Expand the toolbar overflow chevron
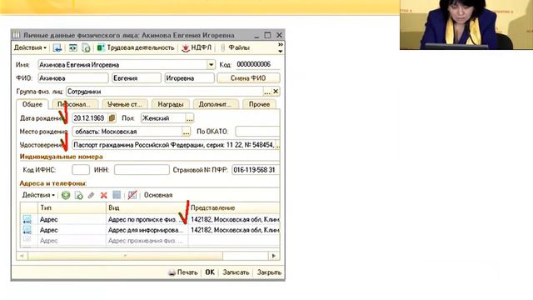Image resolution: width=533 pixels, height=300 pixels. click(x=280, y=47)
